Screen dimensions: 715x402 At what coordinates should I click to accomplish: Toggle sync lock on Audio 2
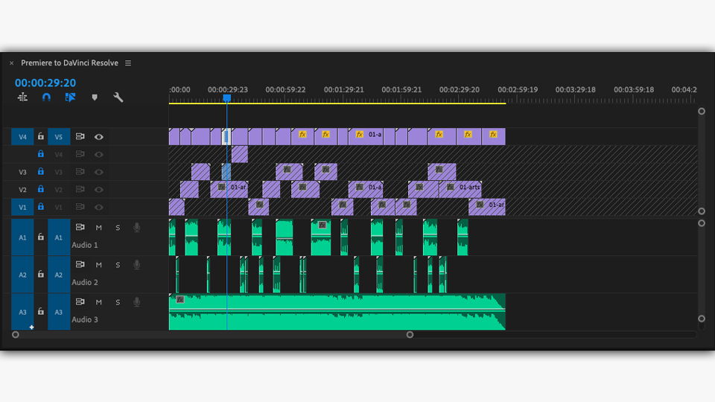(80, 264)
